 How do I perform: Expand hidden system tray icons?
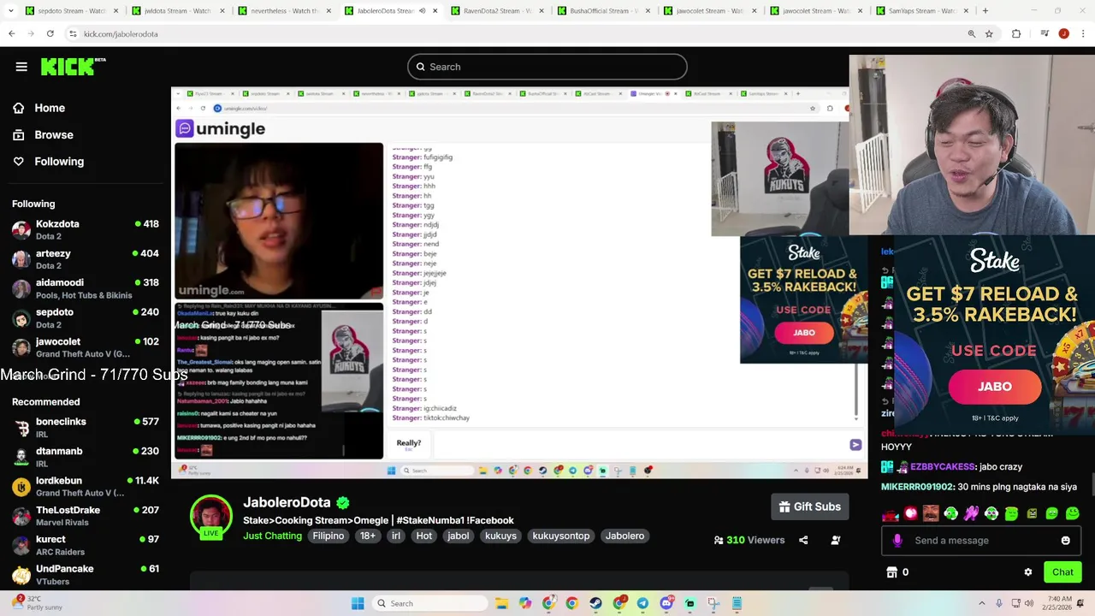click(982, 603)
